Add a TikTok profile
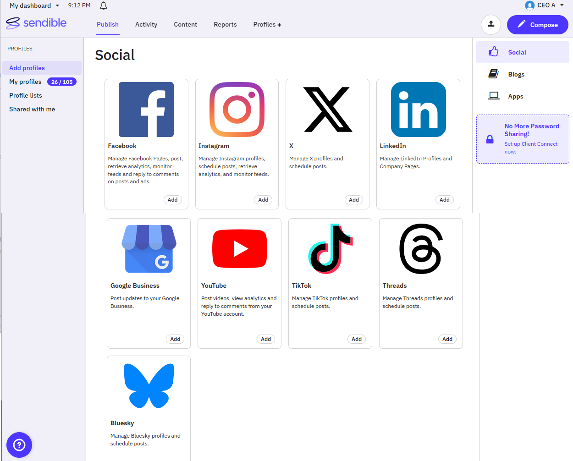 point(357,339)
